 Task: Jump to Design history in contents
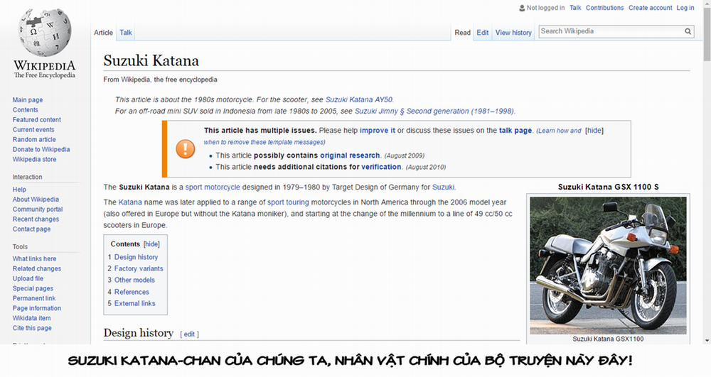tap(136, 257)
